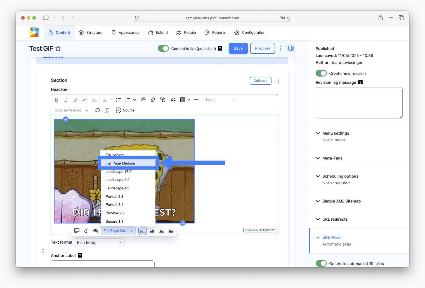Disable Create new revision toggle
This screenshot has height=288, width=425.
click(321, 73)
